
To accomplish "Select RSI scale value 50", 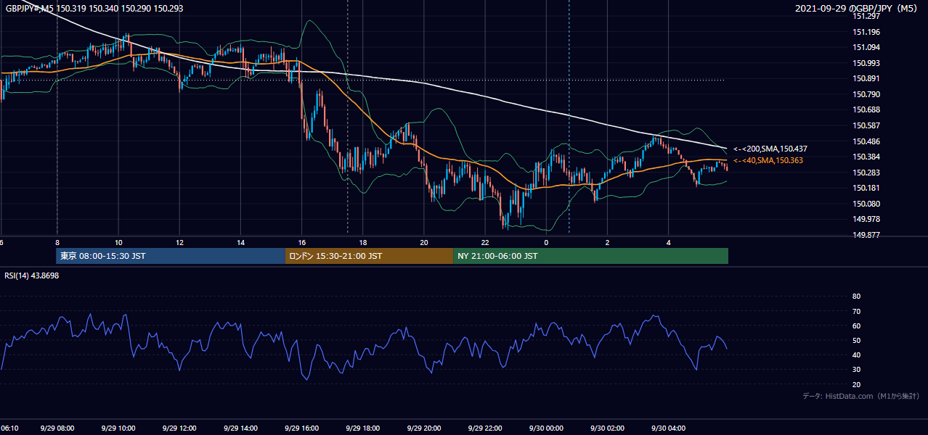I will [x=856, y=340].
